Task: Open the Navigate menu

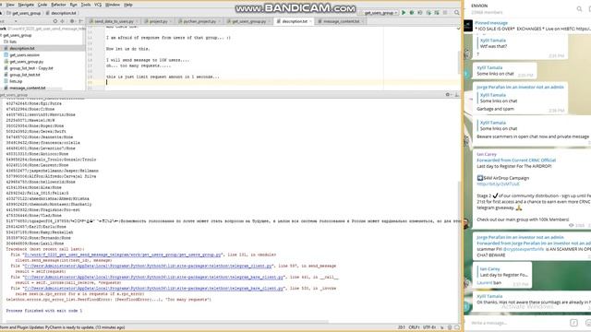Action: 26,5
